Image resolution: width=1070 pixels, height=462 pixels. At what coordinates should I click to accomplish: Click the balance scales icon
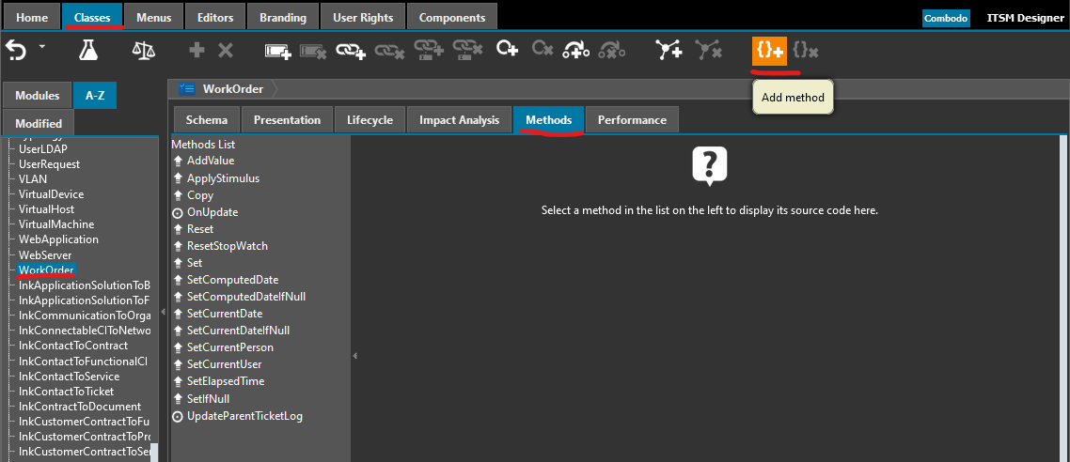[x=142, y=51]
